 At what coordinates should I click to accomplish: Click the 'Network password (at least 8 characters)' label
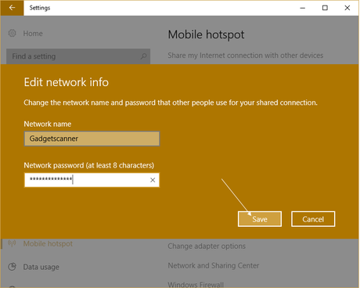click(x=89, y=165)
